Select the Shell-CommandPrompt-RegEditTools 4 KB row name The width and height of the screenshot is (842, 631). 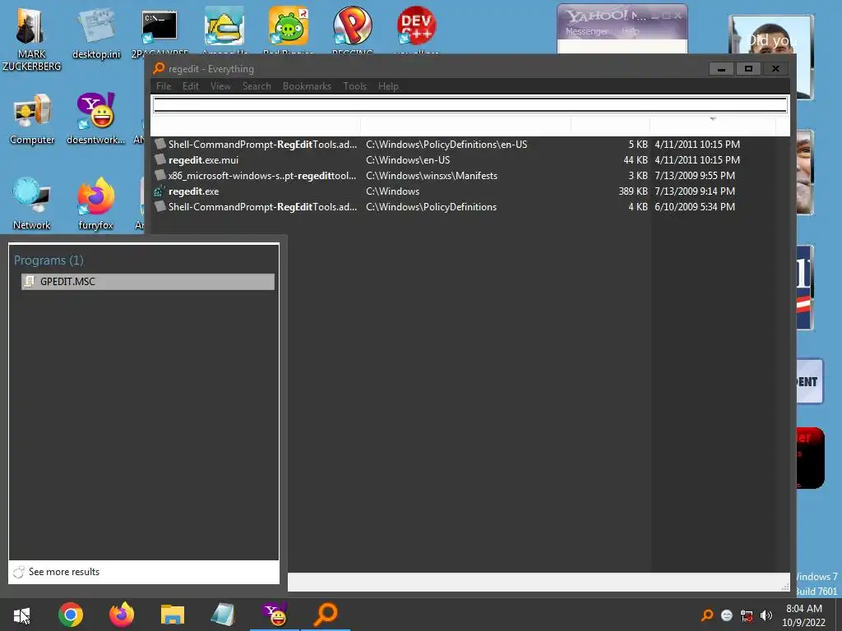262,206
